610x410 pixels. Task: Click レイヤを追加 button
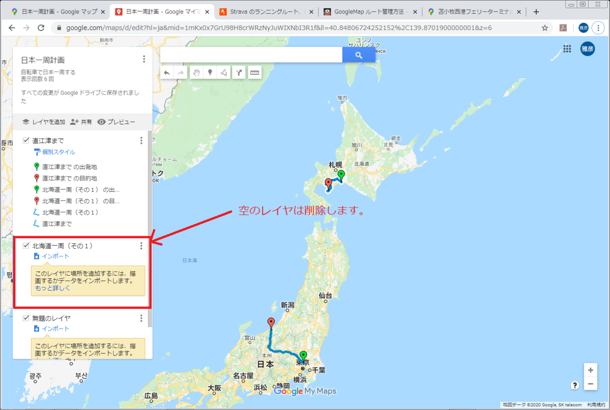click(44, 122)
